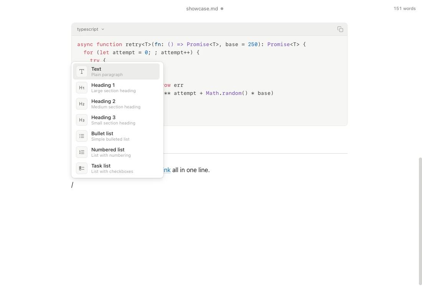
Task: Choose 'Bullet list' from the slash menu
Action: (116, 136)
